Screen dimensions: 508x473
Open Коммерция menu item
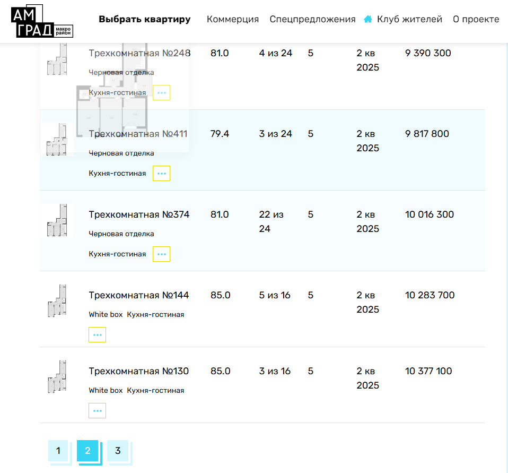click(233, 19)
